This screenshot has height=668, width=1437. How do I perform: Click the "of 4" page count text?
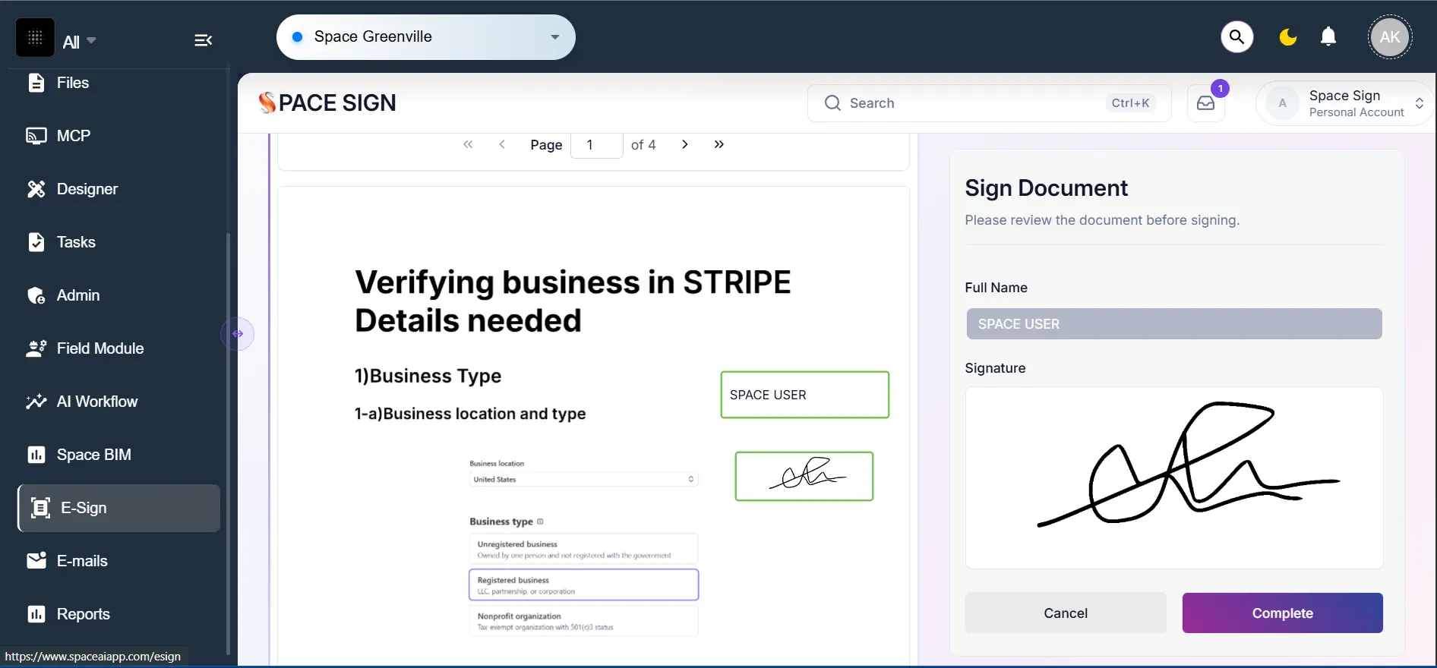tap(643, 144)
